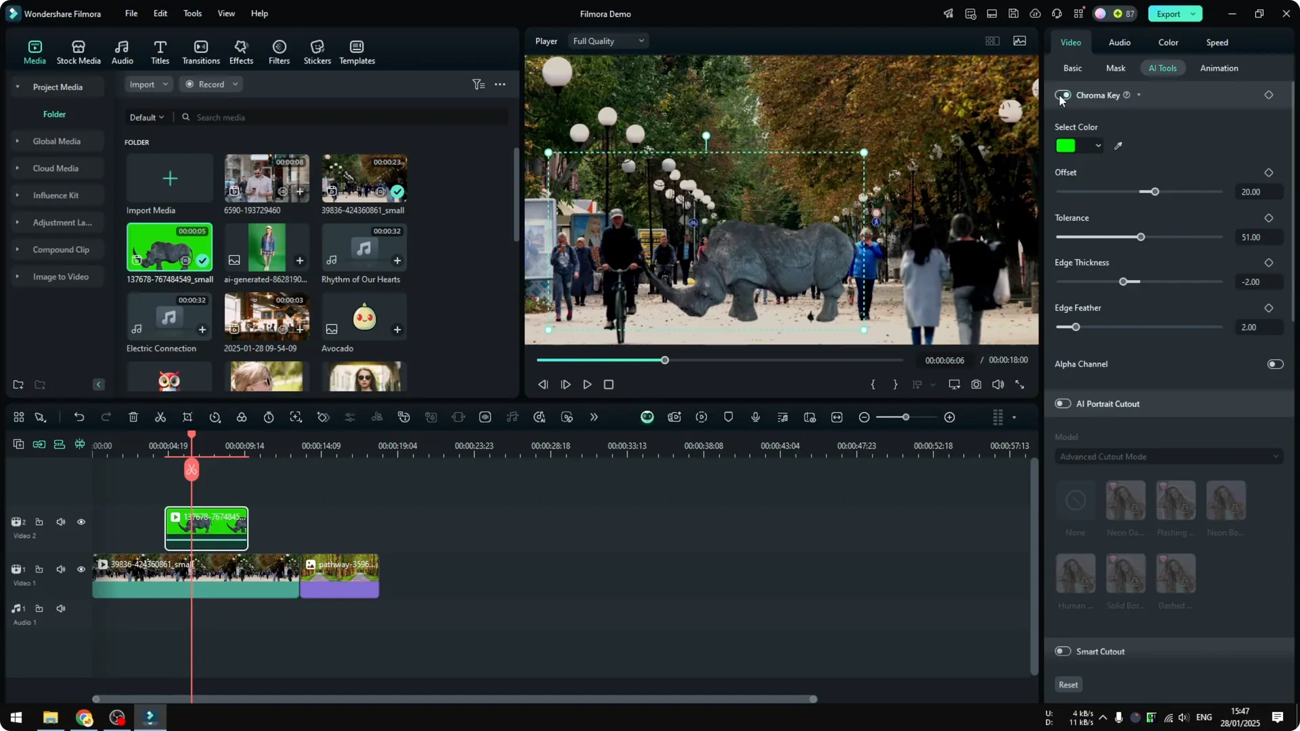The image size is (1300, 731).
Task: Open the Advanced Cutout Mode dropdown
Action: 1167,456
